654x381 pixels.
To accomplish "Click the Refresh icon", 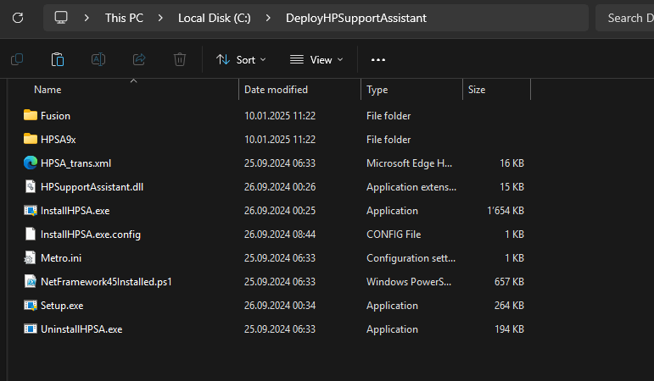I will [x=18, y=18].
